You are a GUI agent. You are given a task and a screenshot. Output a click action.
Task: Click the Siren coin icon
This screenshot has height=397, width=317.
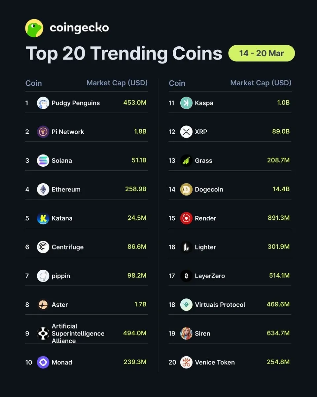tap(186, 333)
